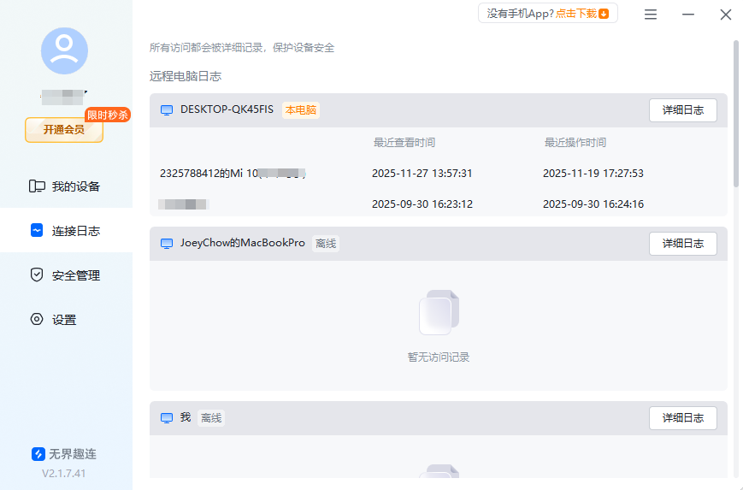Click the 我的设备 devices icon

click(37, 186)
